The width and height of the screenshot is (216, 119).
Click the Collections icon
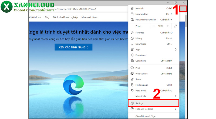pyautogui.click(x=132, y=61)
